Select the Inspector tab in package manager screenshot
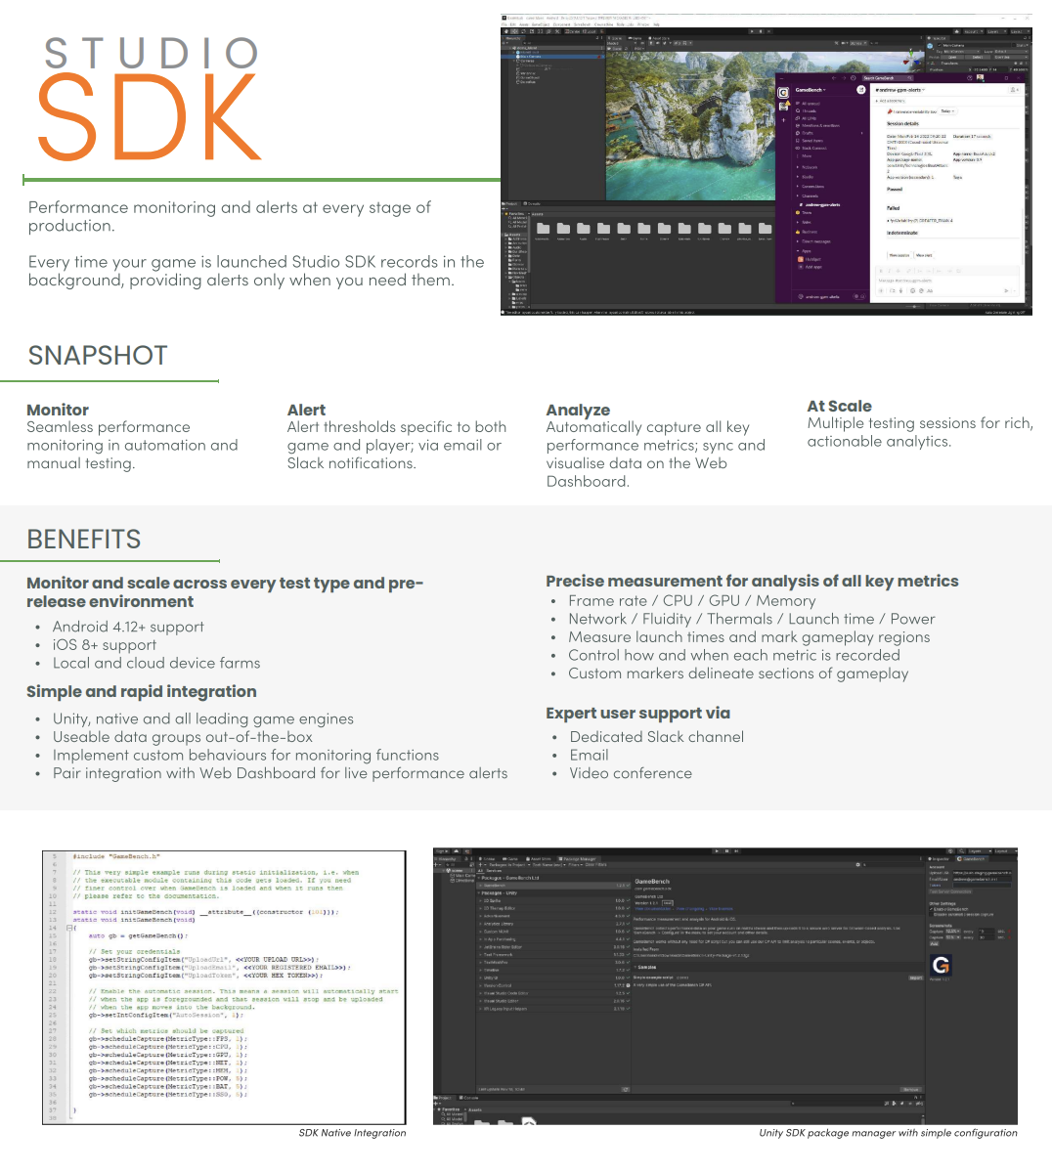Screen dimensions: 1052x1173 (938, 859)
